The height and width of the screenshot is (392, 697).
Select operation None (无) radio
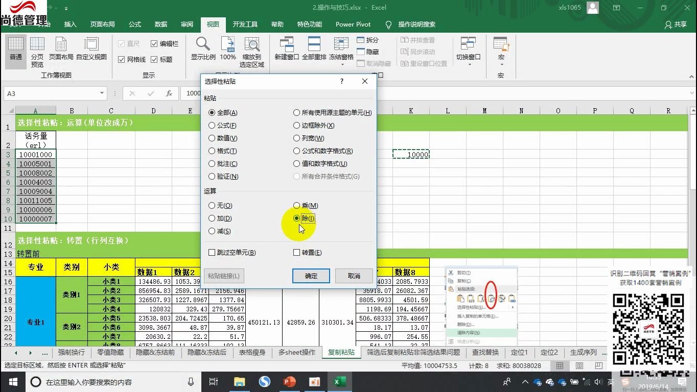coord(220,206)
